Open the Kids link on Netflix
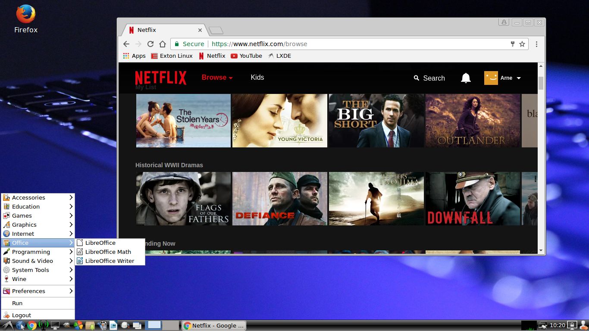The width and height of the screenshot is (589, 331). pos(257,78)
